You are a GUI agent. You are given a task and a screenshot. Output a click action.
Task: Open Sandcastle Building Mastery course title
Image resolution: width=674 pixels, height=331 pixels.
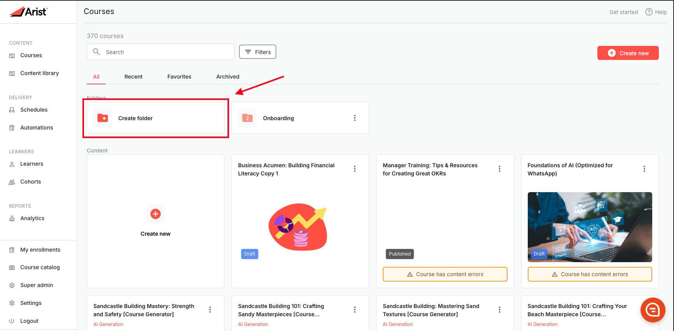click(x=144, y=310)
